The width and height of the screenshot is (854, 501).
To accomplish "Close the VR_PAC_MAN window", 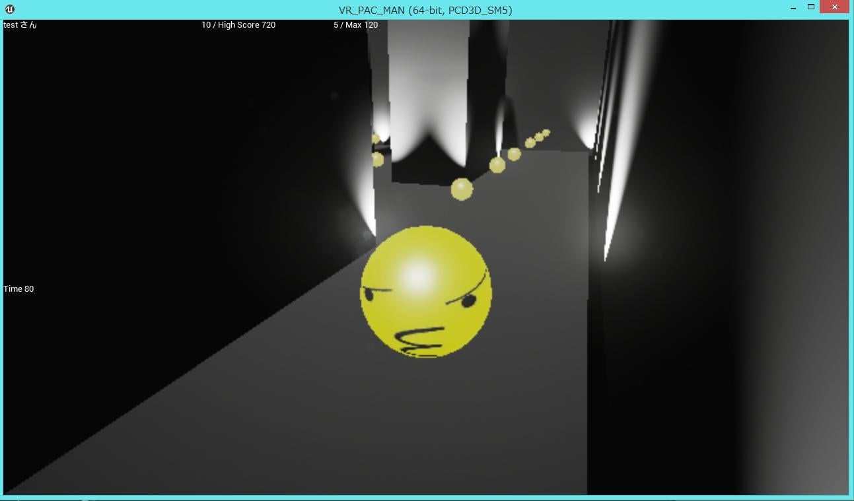I will [x=835, y=7].
